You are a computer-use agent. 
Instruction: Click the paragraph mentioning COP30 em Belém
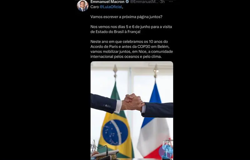[x=132, y=49]
